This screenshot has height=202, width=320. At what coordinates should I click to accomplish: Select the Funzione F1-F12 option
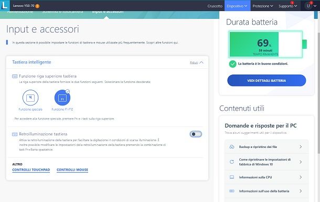click(x=62, y=100)
